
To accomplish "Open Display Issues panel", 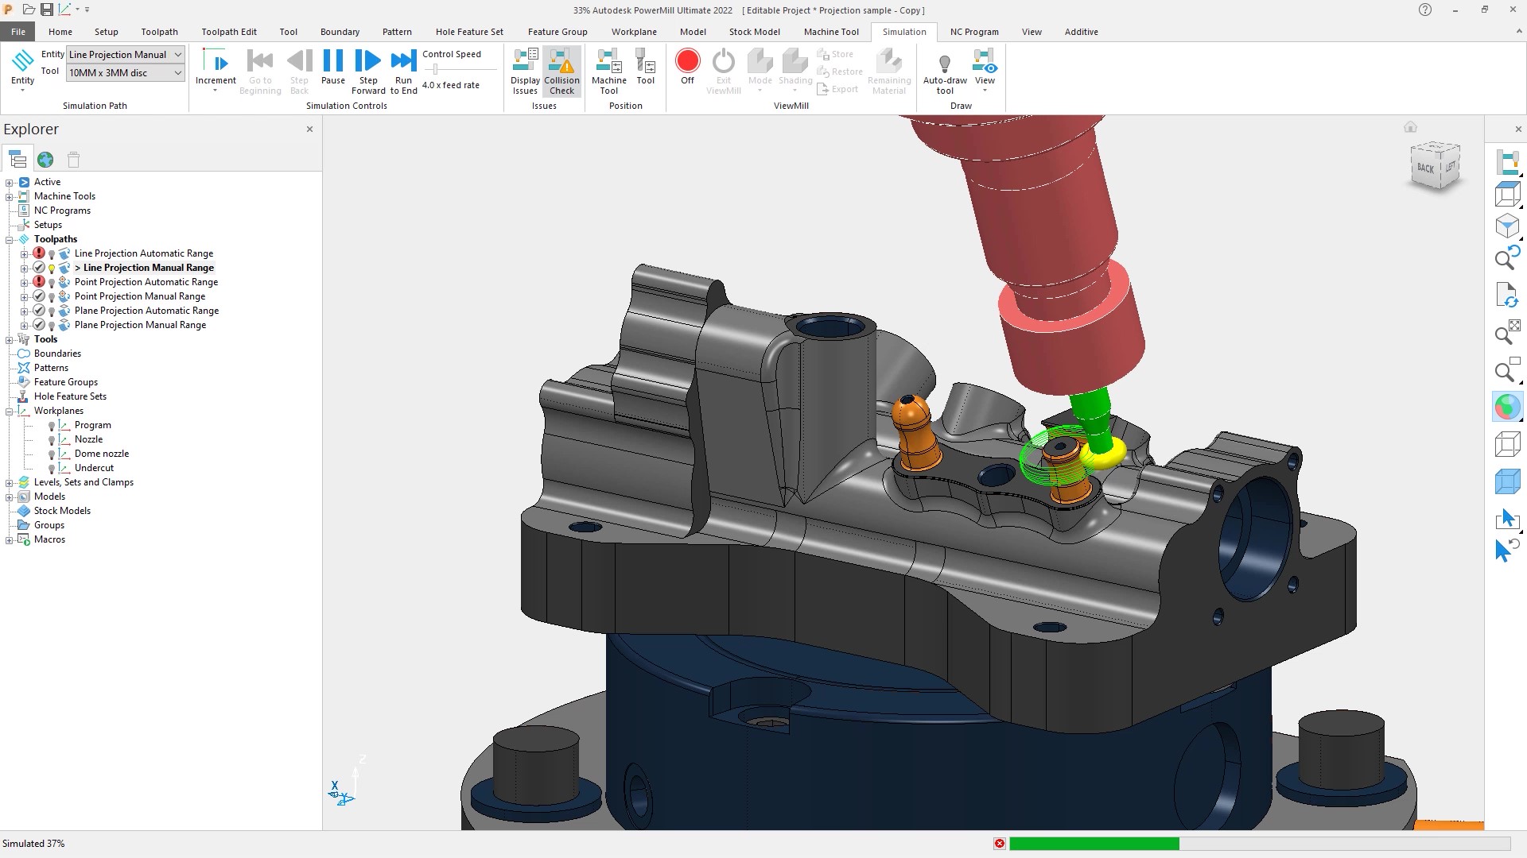I will [x=525, y=71].
